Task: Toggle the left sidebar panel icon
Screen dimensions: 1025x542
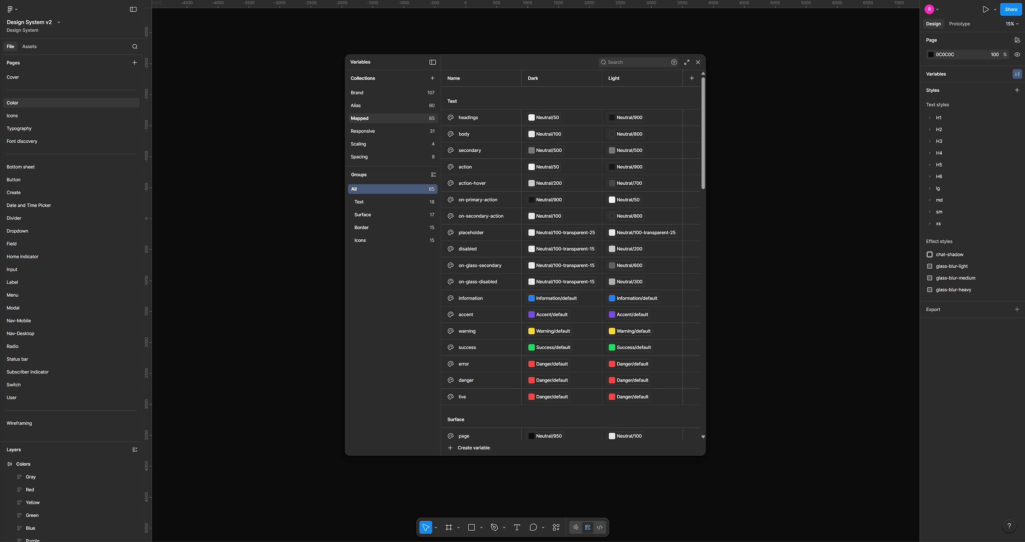Action: tap(133, 9)
